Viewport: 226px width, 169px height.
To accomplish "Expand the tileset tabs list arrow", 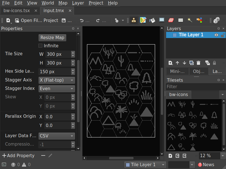I will pos(222,95).
